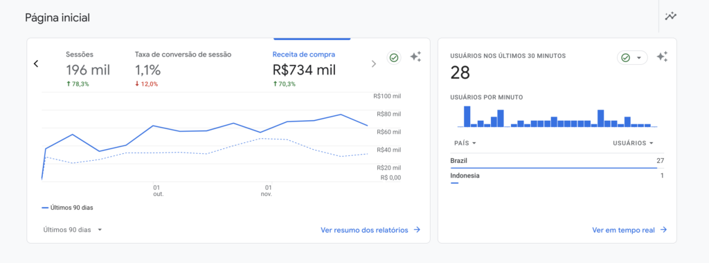709x263 pixels.
Task: Click Brazil's user count 27
Action: coord(660,161)
